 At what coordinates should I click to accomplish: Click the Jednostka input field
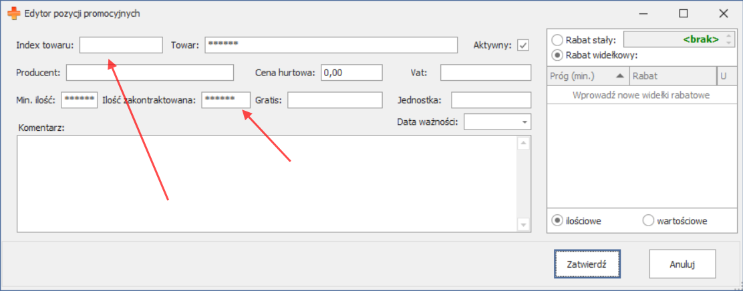click(x=490, y=99)
